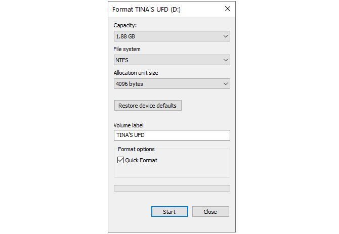This screenshot has height=234, width=339.
Task: Click the empty format progress bar
Action: pos(172,188)
